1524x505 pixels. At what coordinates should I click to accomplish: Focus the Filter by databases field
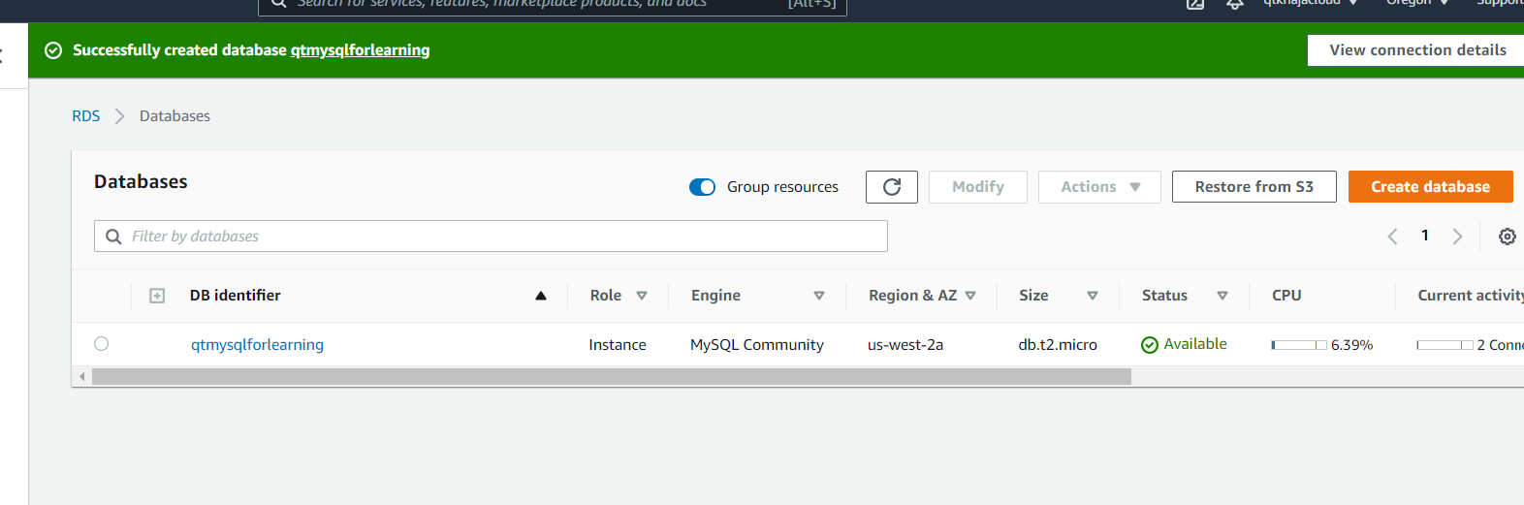[491, 237]
